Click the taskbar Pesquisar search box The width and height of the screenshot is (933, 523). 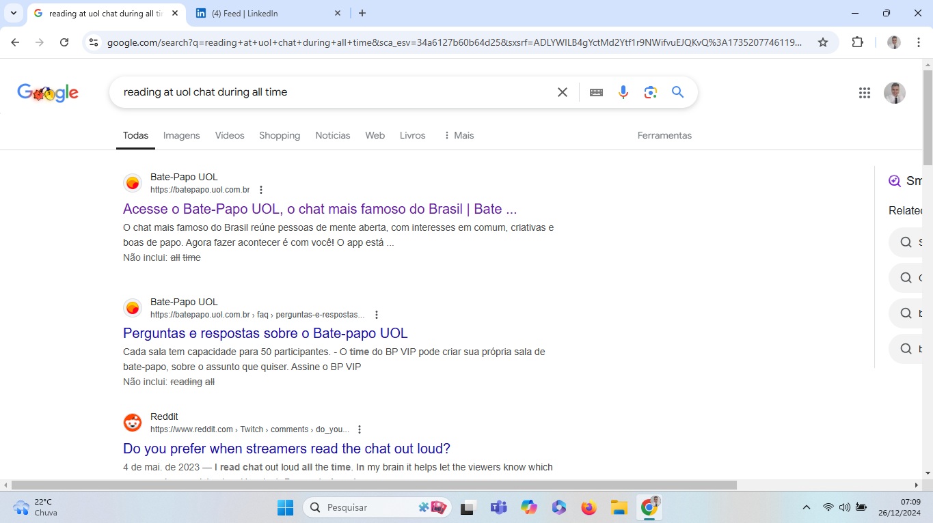click(378, 507)
